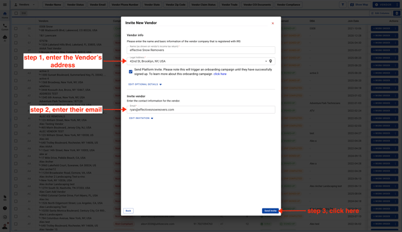Viewport: 402px width, 232px height.
Task: Click the Edit Columns button
Action: click(x=380, y=13)
